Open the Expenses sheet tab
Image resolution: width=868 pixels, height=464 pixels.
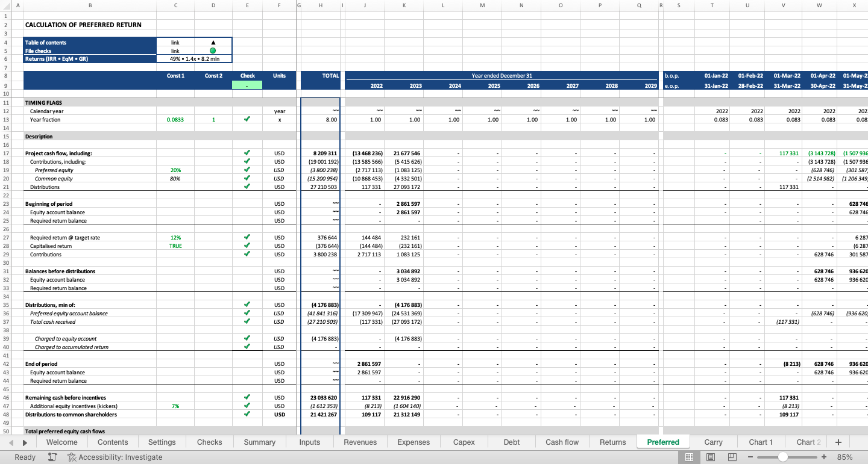414,442
